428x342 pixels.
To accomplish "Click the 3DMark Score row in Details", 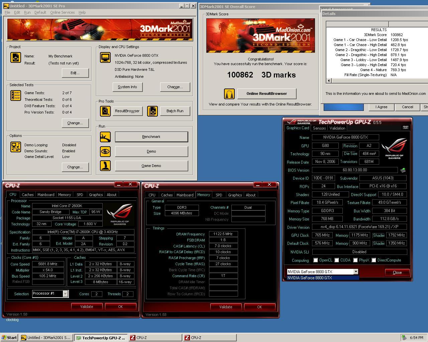I will tap(377, 35).
